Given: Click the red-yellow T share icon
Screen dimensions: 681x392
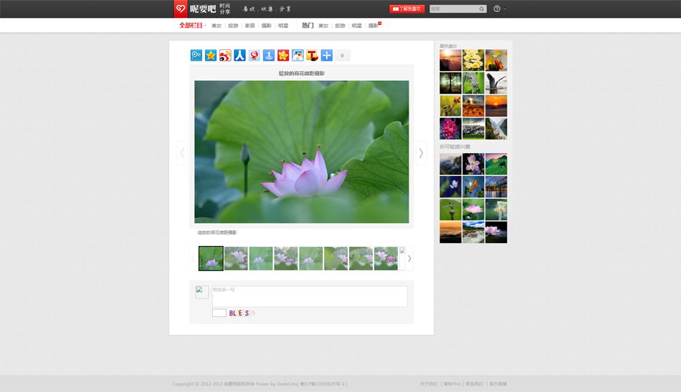Looking at the screenshot, I should tap(312, 55).
